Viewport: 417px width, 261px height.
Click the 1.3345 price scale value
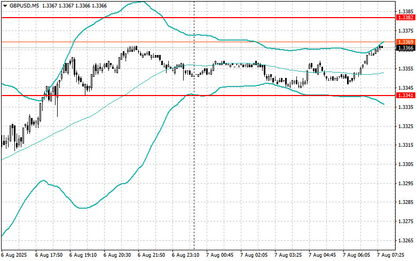[406, 88]
